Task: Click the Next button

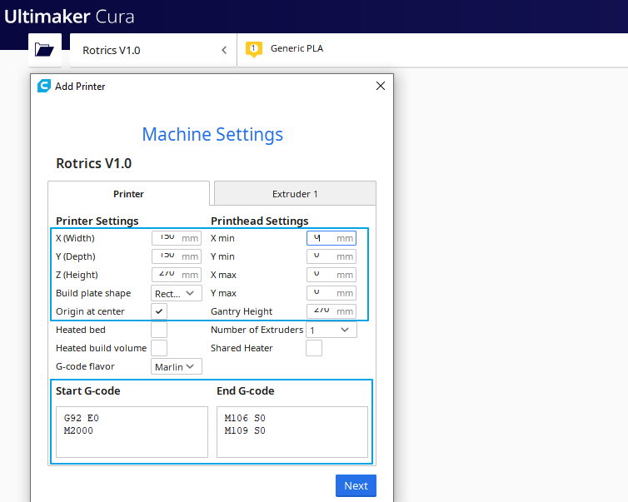Action: (x=356, y=485)
